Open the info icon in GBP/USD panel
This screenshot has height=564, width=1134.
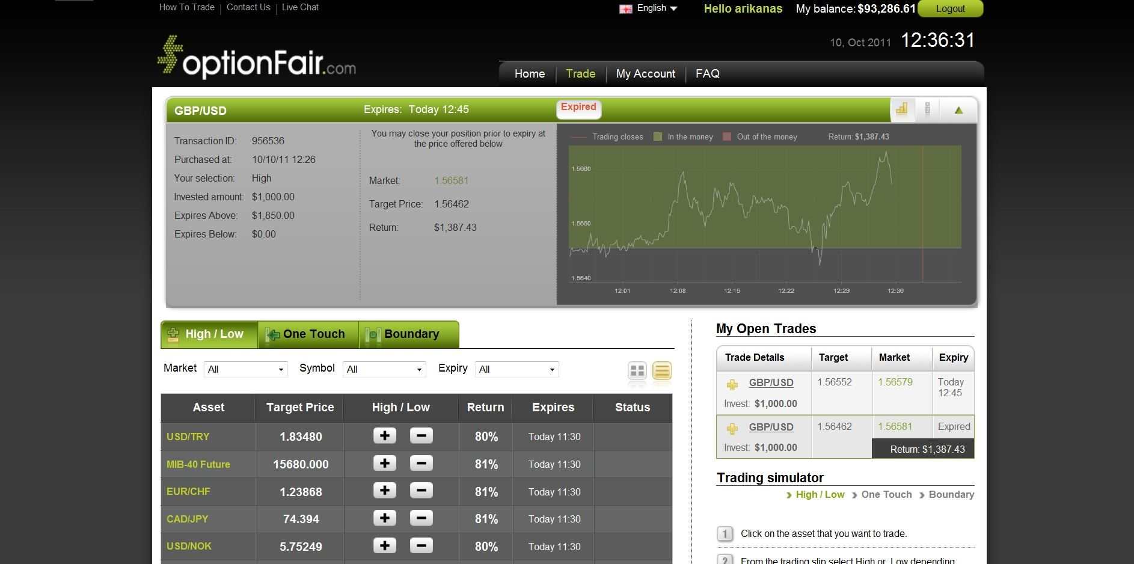pos(928,109)
